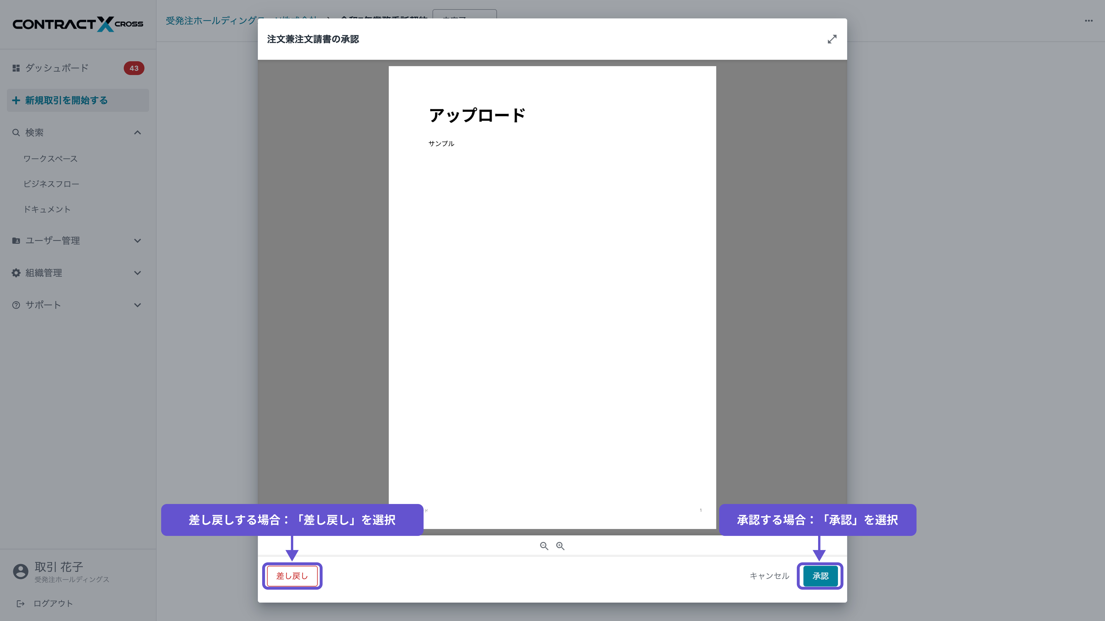The width and height of the screenshot is (1105, 621).
Task: Zoom in the document with the plus magnifier
Action: [560, 546]
